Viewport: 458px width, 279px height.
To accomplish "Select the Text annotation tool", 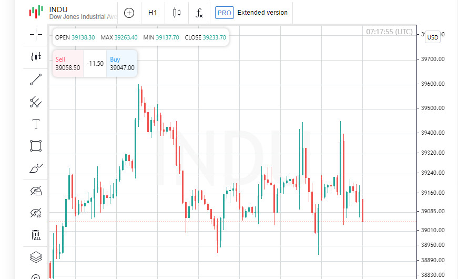I will pos(36,124).
